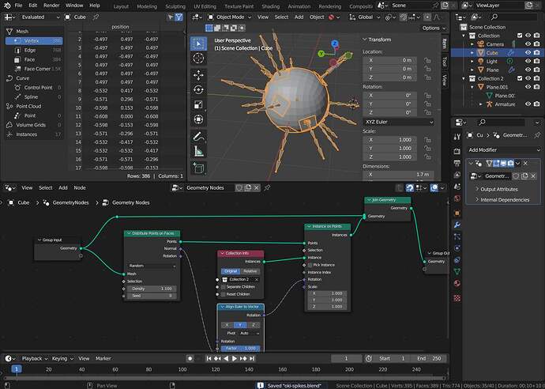Hide the Cube using its eye icon

528,52
